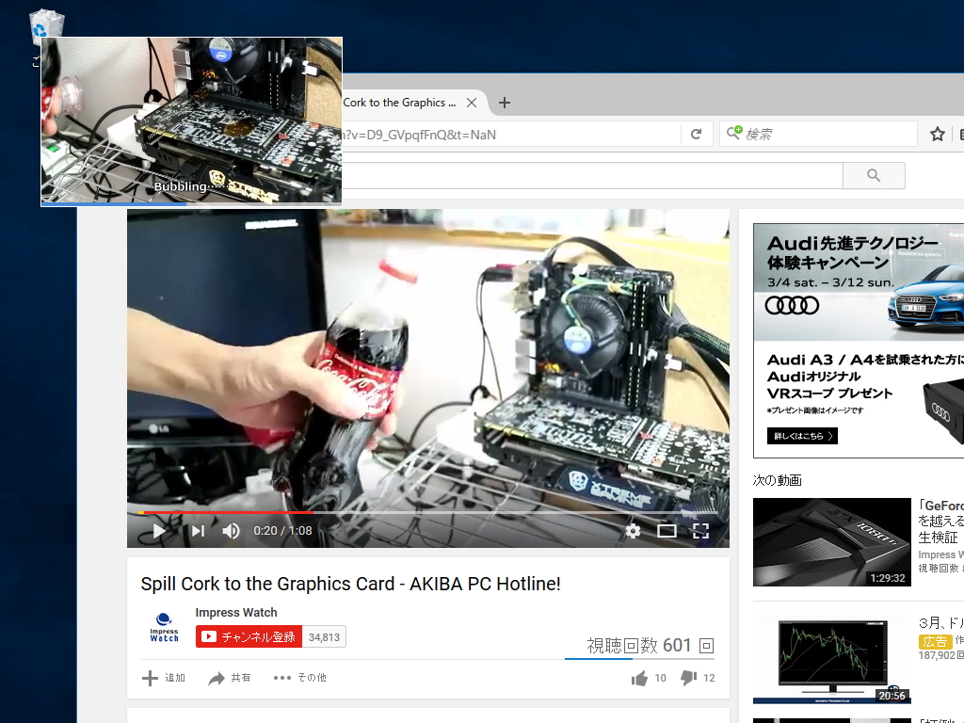Open the Recycle Bin on the desktop

pos(47,24)
